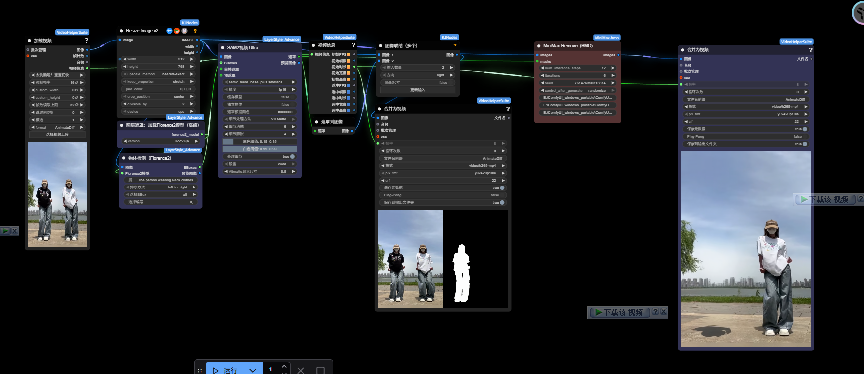Open help on the right 合并为视频 node
This screenshot has width=864, height=374.
pyautogui.click(x=810, y=50)
